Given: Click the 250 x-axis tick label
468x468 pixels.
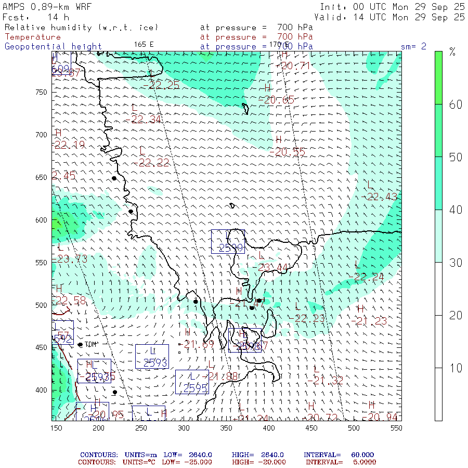Looking at the screenshot, I should click(141, 428).
